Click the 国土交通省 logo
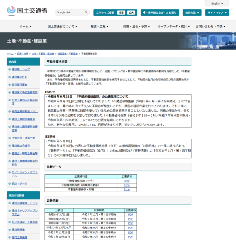 coord(27,11)
